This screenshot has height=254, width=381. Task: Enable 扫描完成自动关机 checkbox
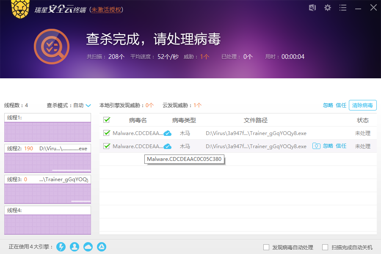pyautogui.click(x=325, y=247)
